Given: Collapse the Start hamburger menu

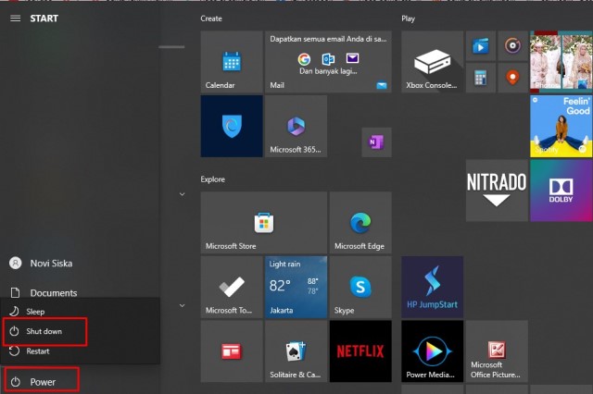Looking at the screenshot, I should [15, 18].
